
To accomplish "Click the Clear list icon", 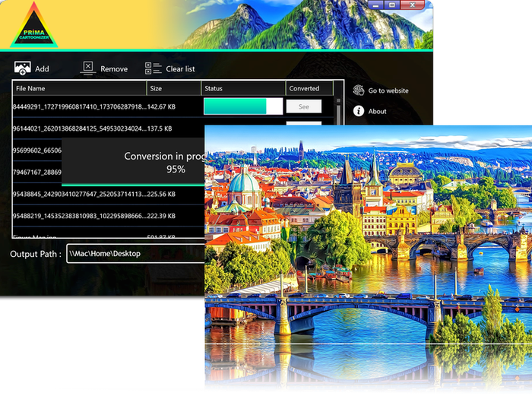I will [153, 68].
